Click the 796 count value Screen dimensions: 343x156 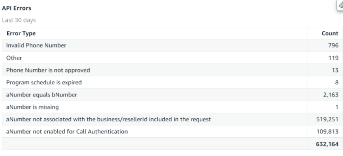click(333, 45)
